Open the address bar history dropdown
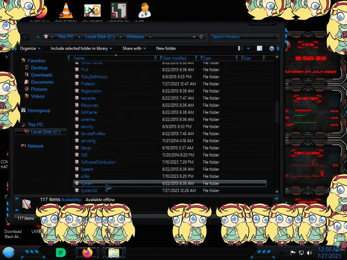The image size is (347, 260). (x=194, y=37)
